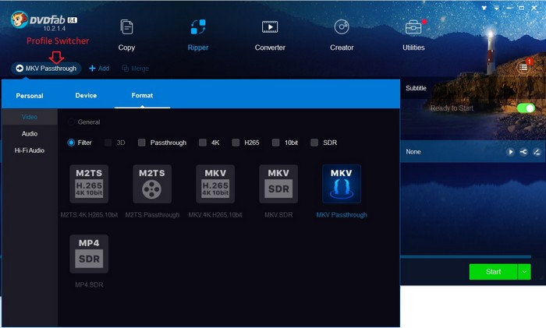The height and width of the screenshot is (328, 546).
Task: Click the MKV Passthrough label text
Action: 342,215
